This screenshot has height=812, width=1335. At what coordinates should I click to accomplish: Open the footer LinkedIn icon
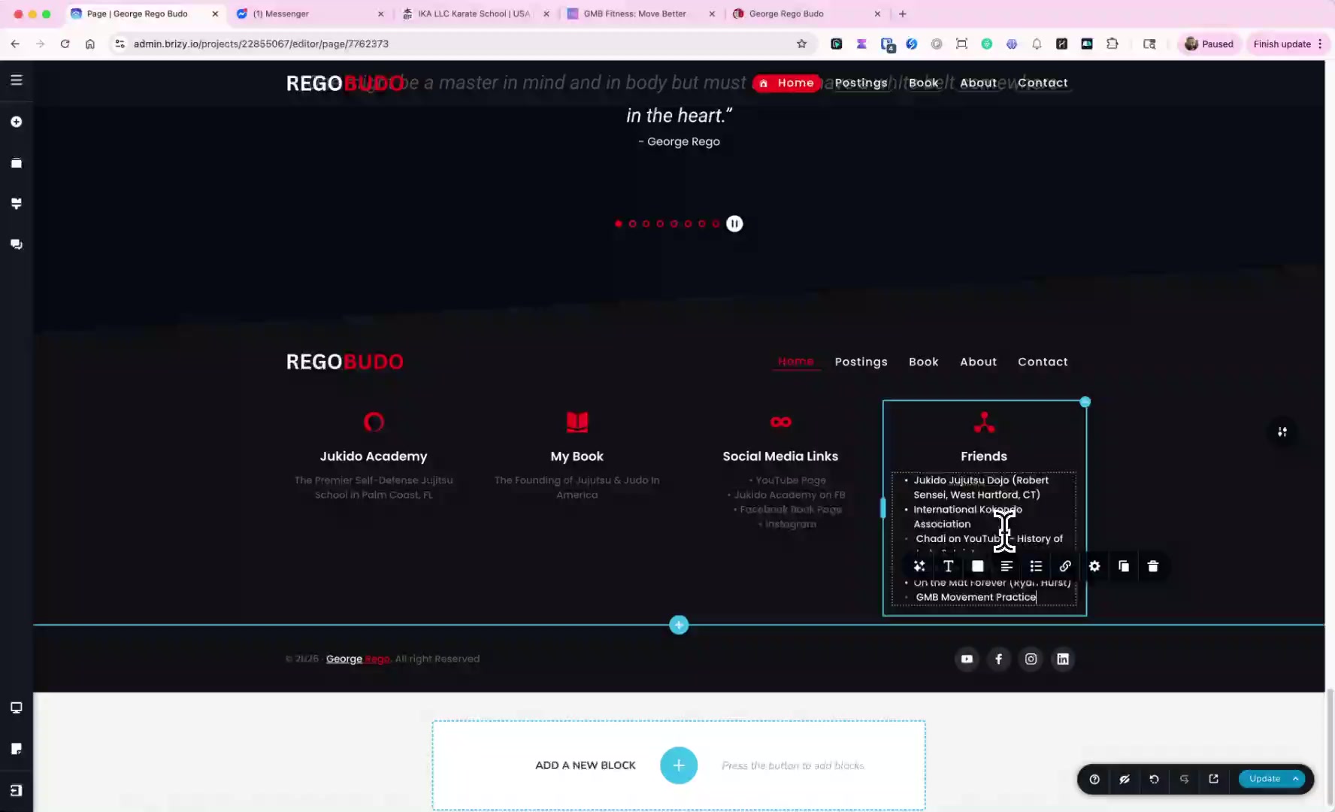(1063, 659)
